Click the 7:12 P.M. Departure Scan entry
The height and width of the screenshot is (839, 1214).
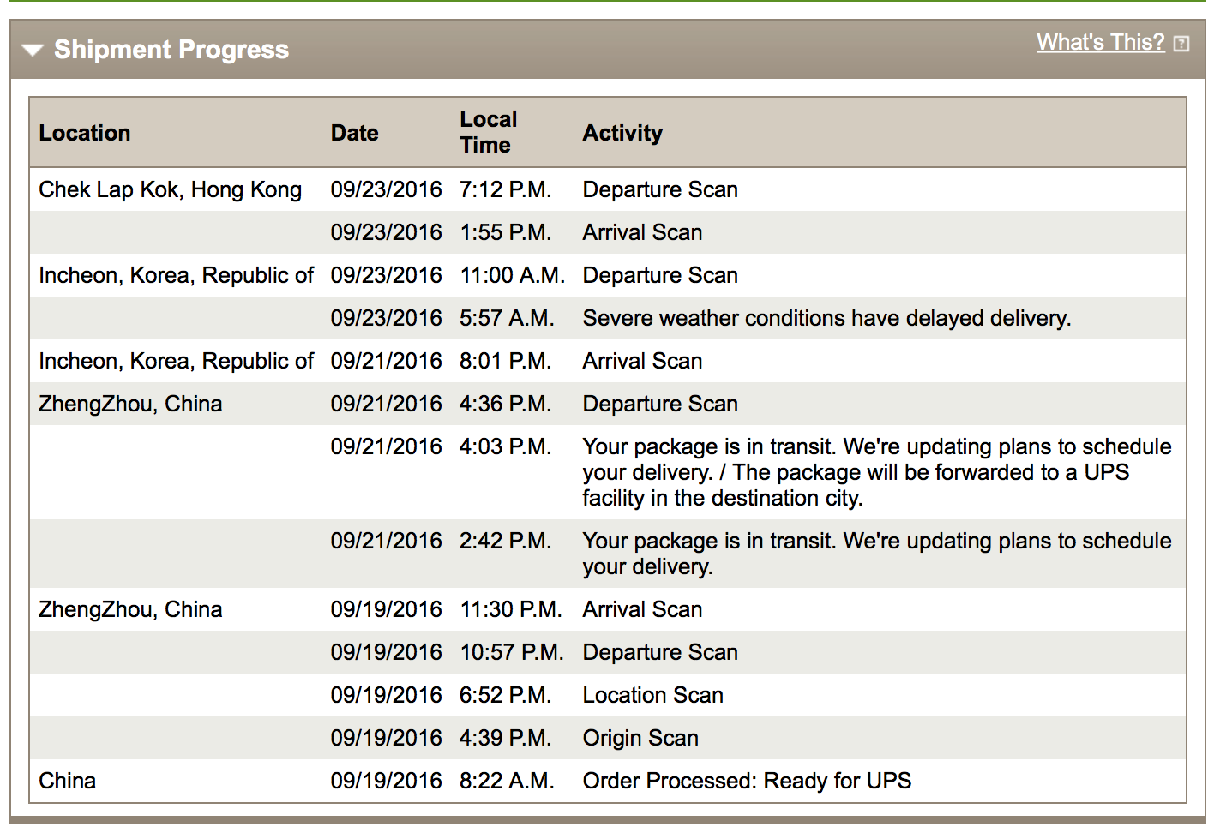608,189
